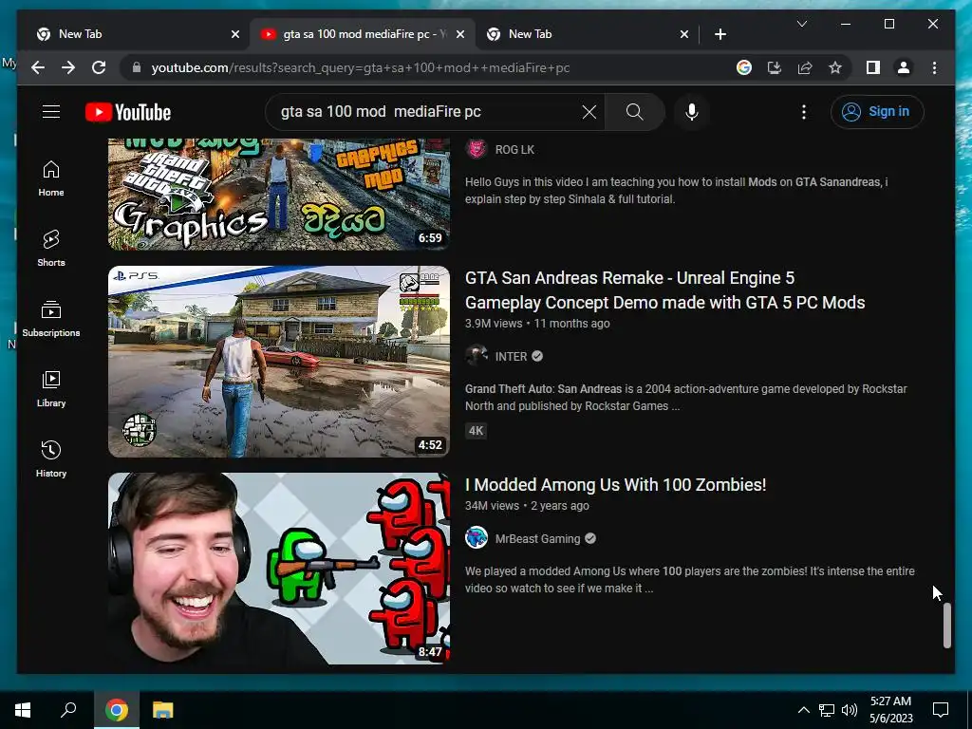Screen dimensions: 972x729
Task: Clear the YouTube search query
Action: click(589, 112)
